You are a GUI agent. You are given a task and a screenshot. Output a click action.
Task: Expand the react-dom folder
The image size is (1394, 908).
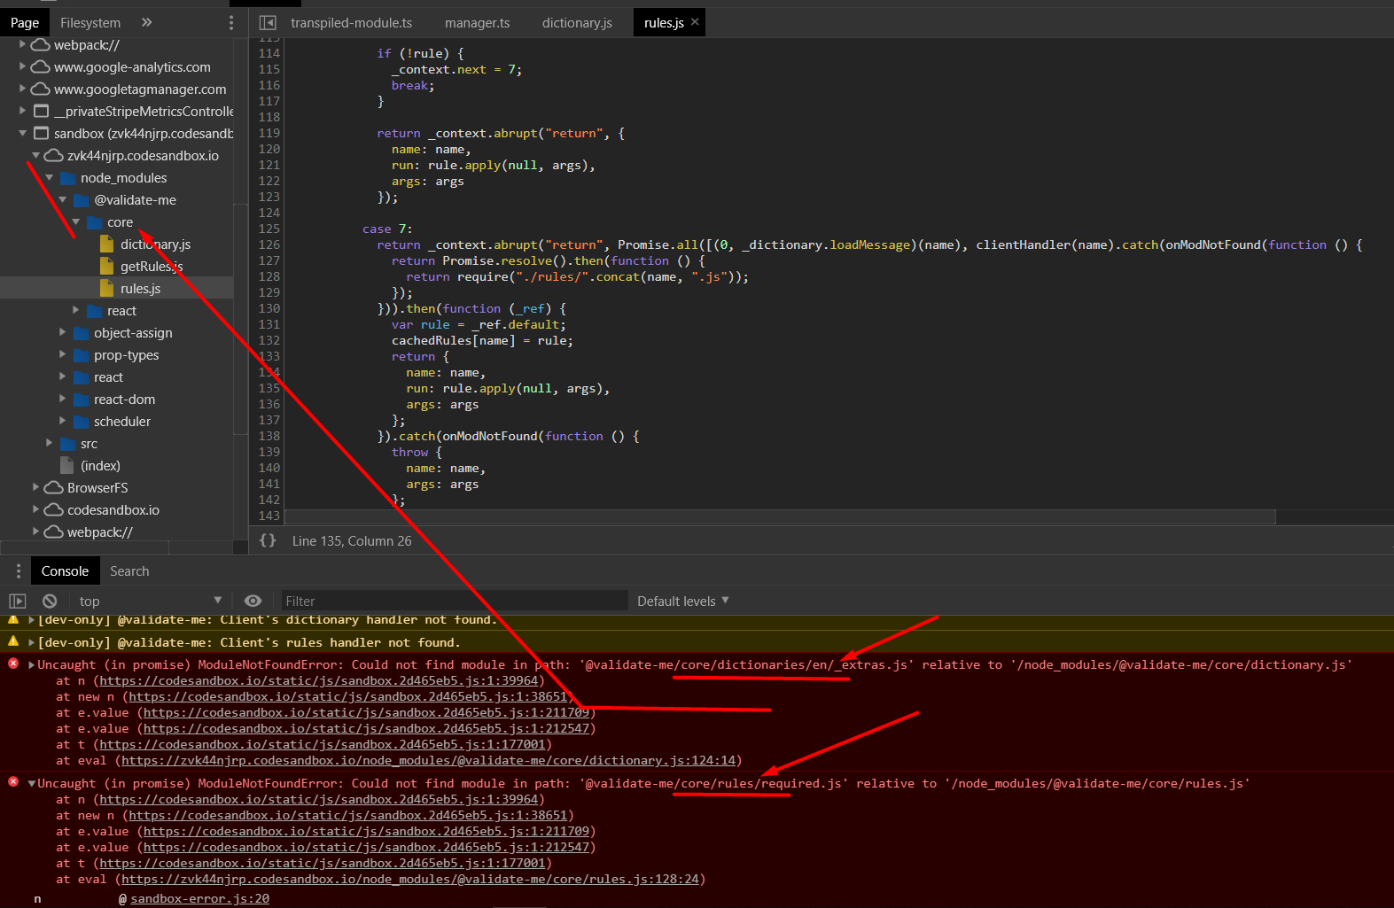pyautogui.click(x=62, y=399)
